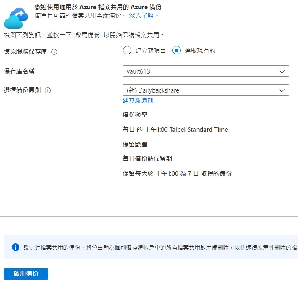Open the (新) Dailybackshare policy dropdown

[206, 90]
